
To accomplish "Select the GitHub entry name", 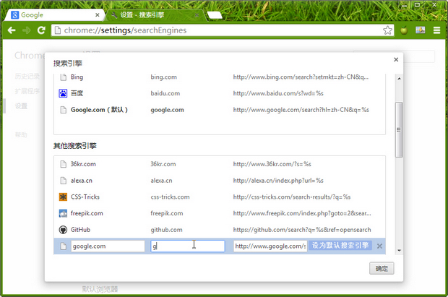I will pos(80,230).
